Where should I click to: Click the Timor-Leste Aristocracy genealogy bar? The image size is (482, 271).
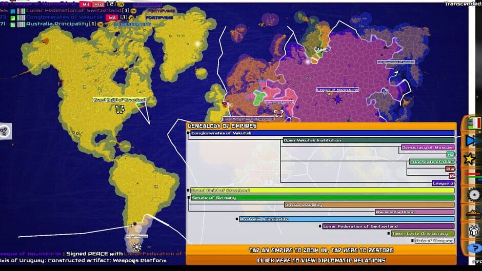pos(423,234)
